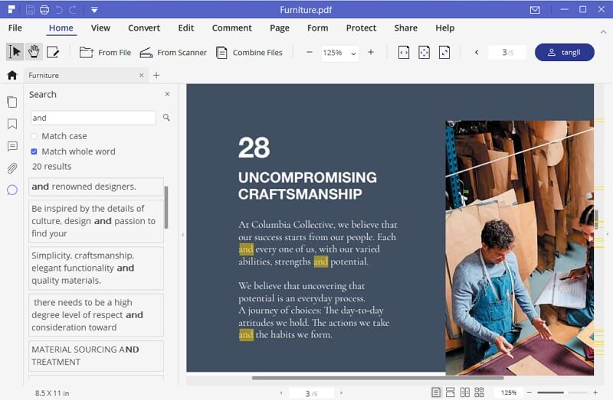
Task: Select Single Page view mode
Action: tap(436, 392)
